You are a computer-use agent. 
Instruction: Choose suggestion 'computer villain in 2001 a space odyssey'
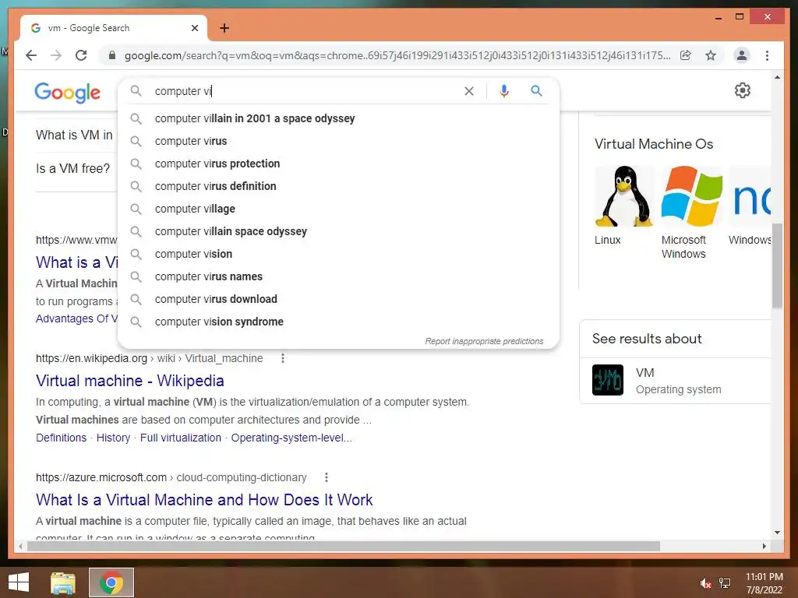pyautogui.click(x=338, y=118)
